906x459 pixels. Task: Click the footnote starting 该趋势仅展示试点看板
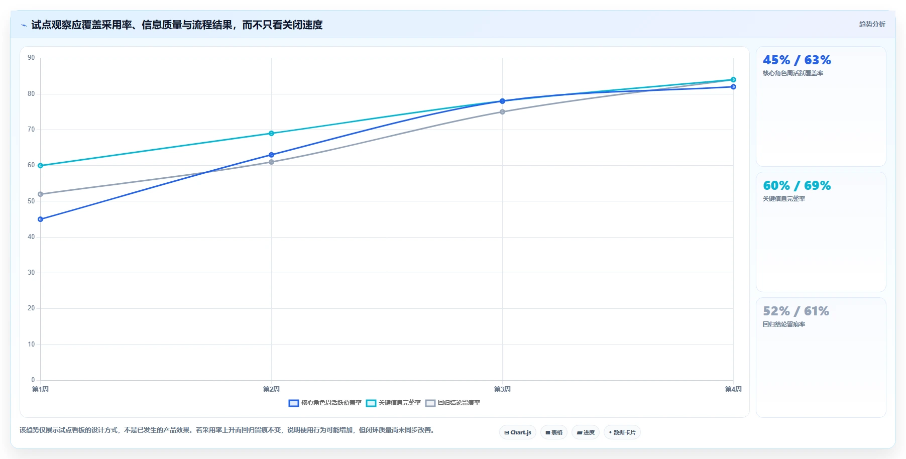(228, 430)
